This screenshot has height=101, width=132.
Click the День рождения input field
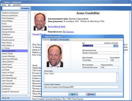(x=95, y=60)
